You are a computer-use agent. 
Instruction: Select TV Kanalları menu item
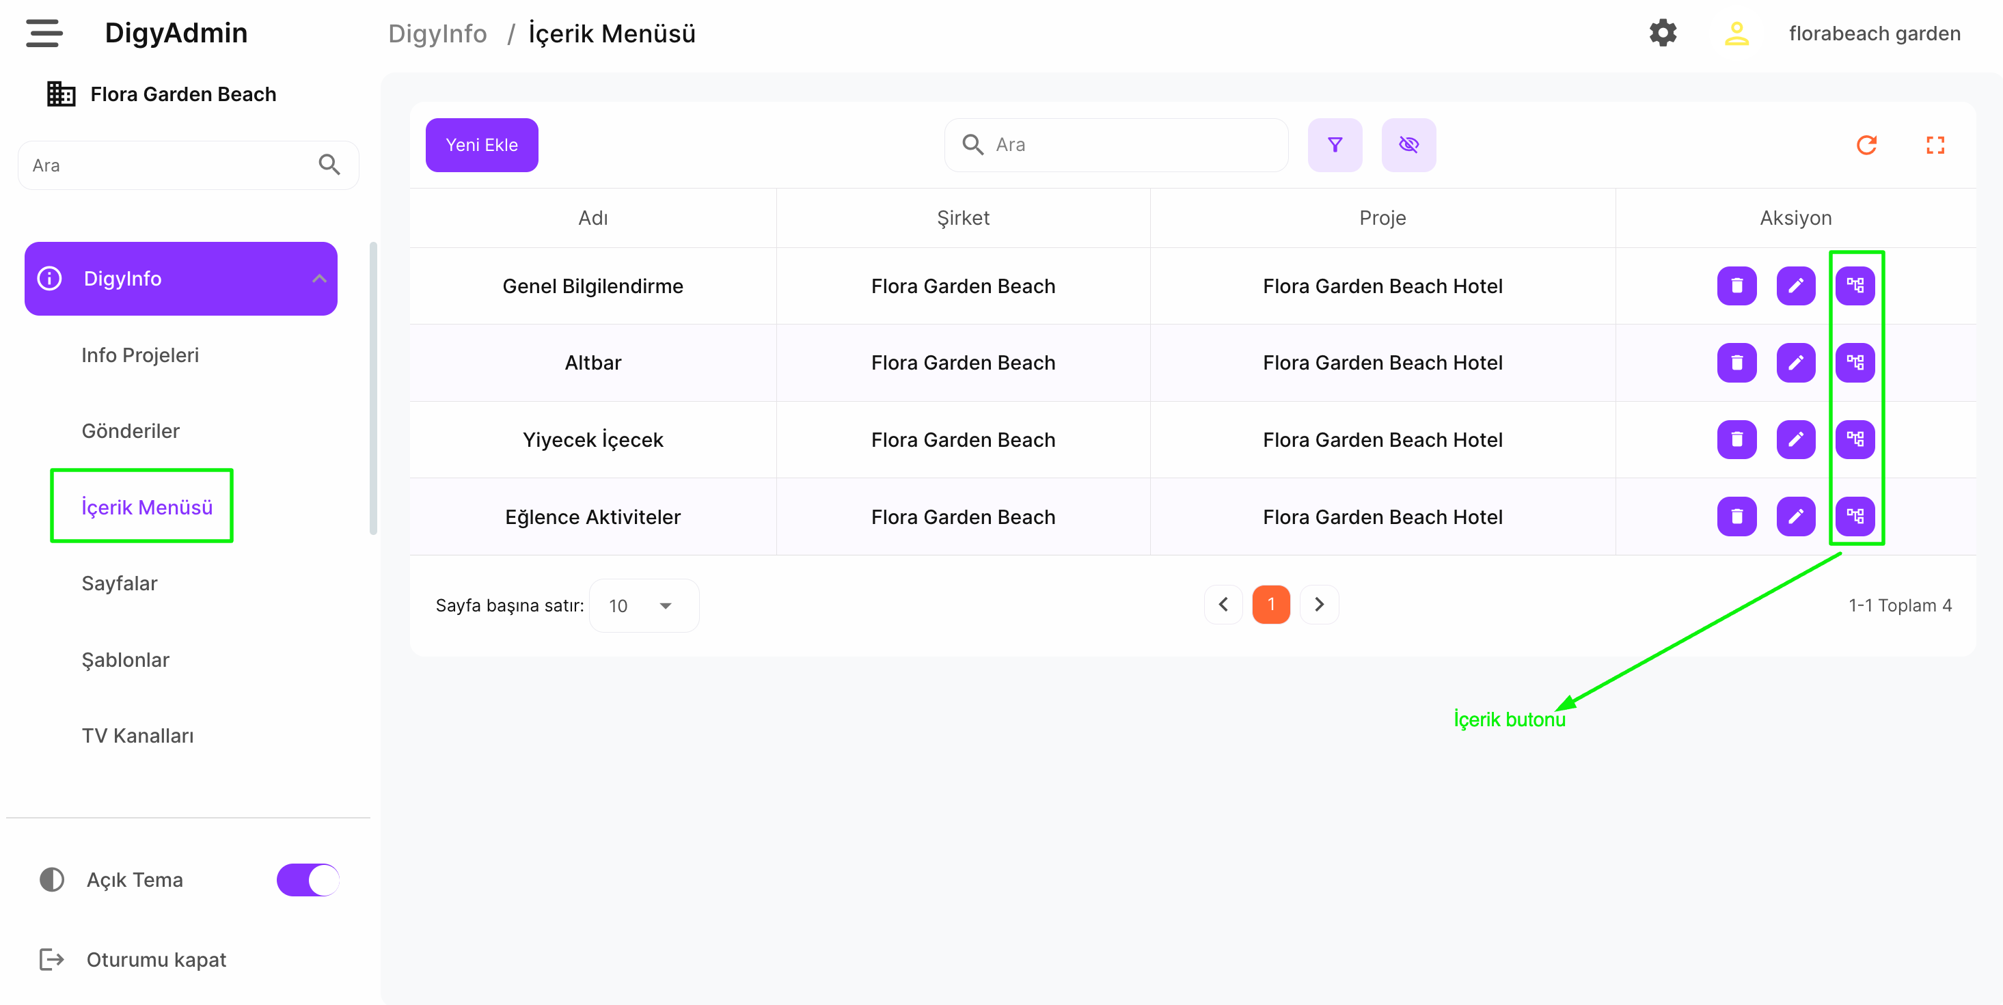point(137,736)
